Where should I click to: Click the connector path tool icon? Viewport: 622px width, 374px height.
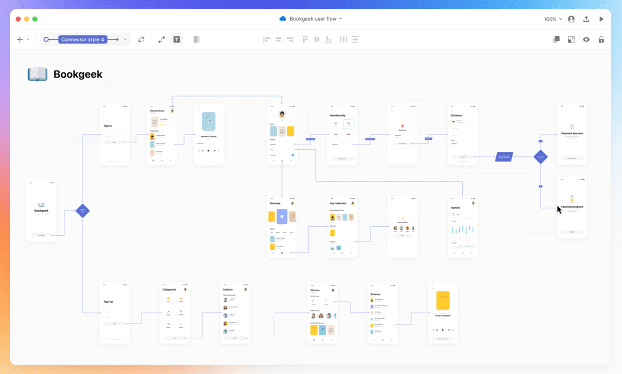(161, 39)
